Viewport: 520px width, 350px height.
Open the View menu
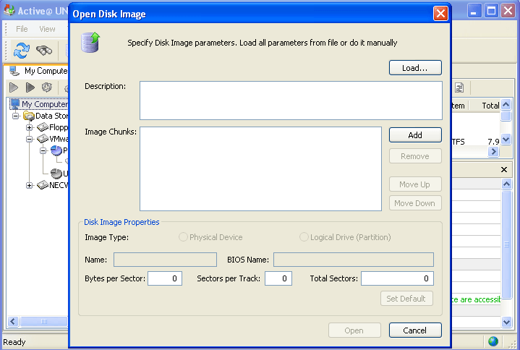coord(47,29)
